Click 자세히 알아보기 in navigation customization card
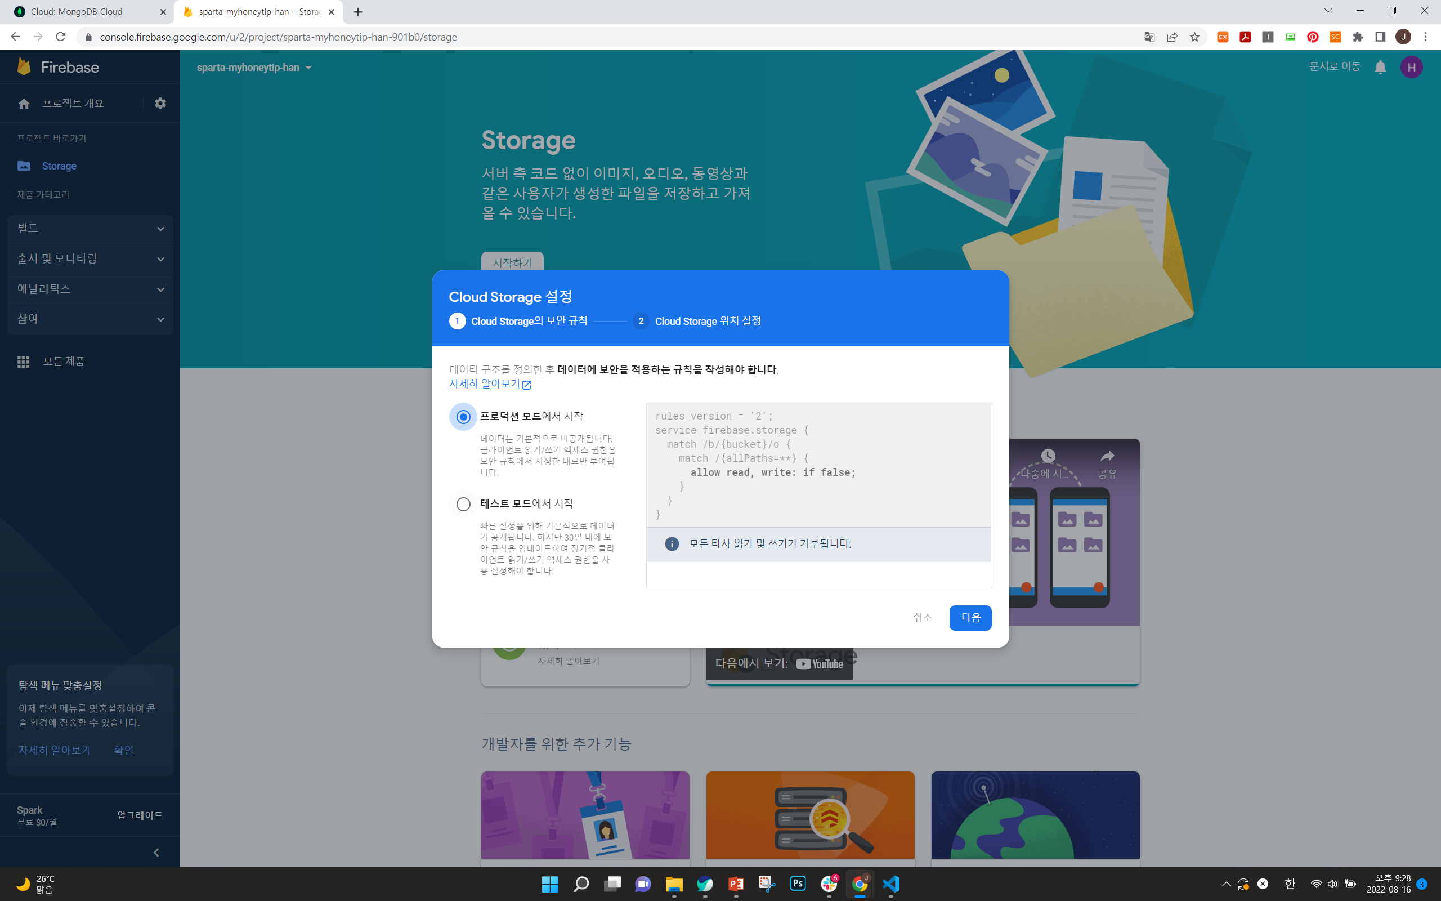Viewport: 1441px width, 901px height. coord(54,750)
